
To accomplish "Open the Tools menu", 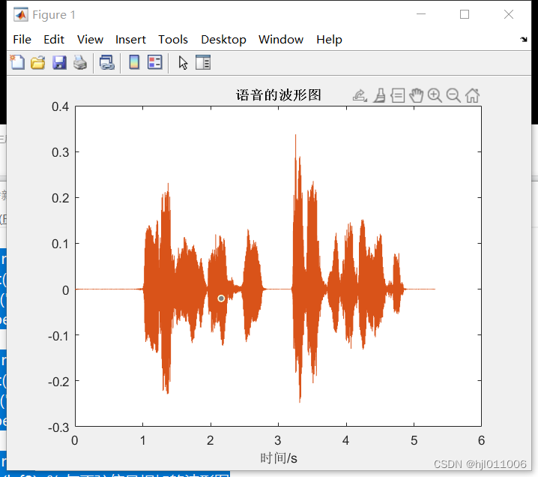I will 173,40.
